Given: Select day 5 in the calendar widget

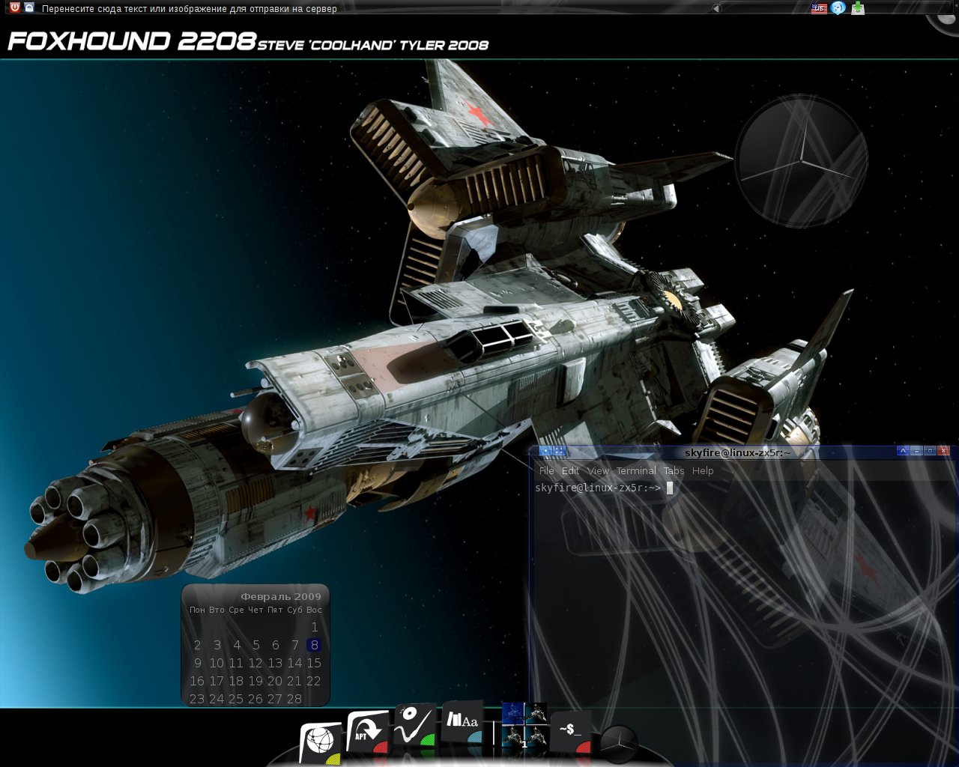Looking at the screenshot, I should (255, 645).
